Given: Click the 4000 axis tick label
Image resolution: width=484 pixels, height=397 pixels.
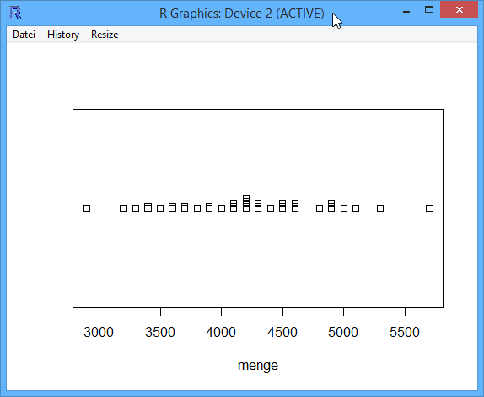Looking at the screenshot, I should tap(221, 332).
